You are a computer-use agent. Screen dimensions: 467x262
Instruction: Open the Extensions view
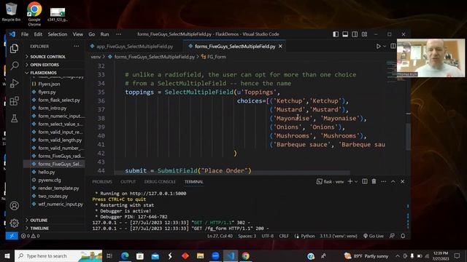14,101
